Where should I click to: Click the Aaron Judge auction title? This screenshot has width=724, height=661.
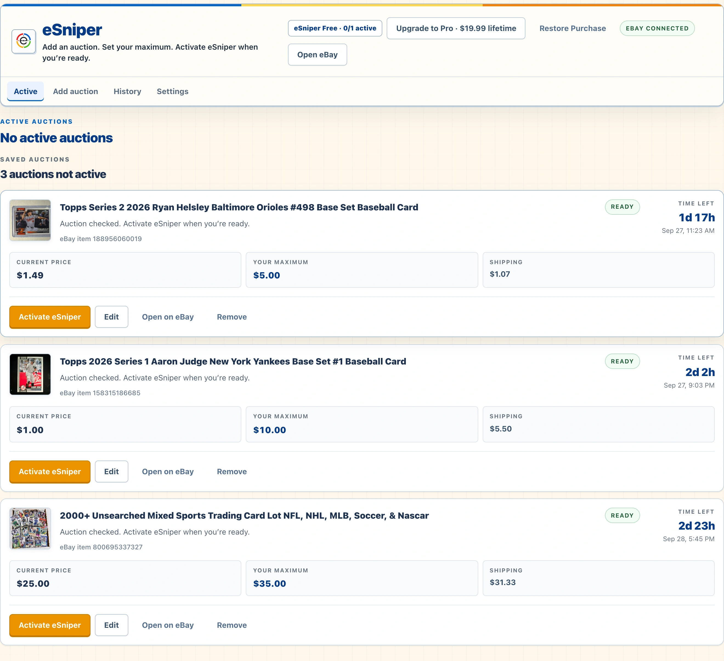click(233, 361)
